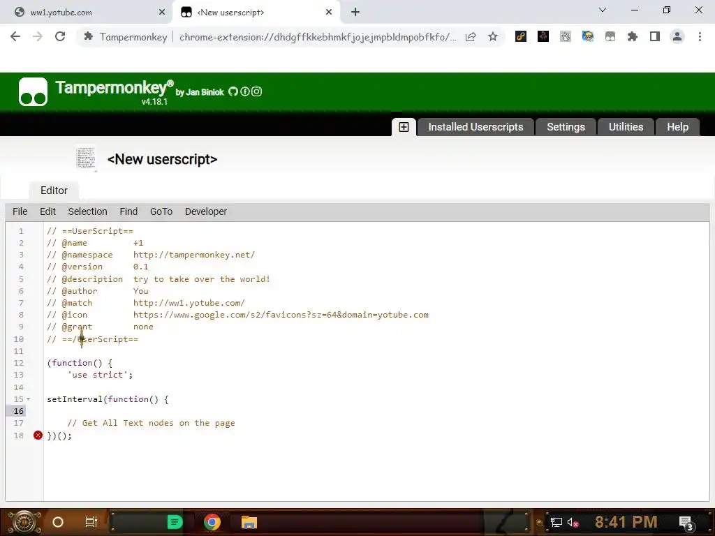Place cursor in setInterval line 15
Screen dimensions: 715x536
coord(108,399)
